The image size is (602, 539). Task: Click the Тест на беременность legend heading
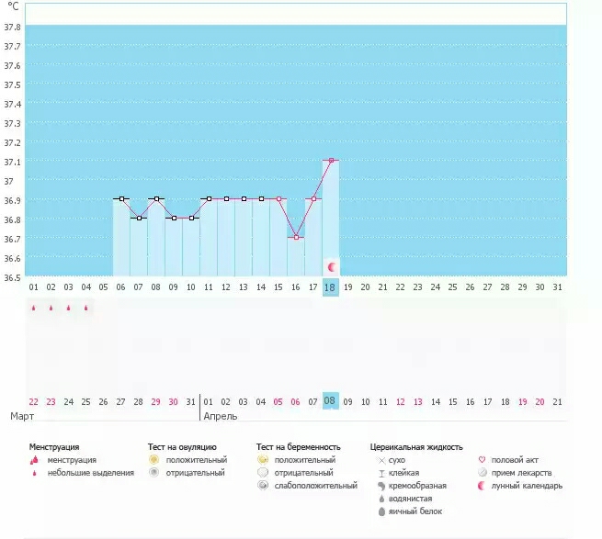(x=299, y=447)
